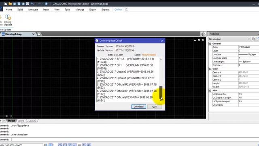Collapse the Misc properties section
259x146 pixels.
pyautogui.click(x=210, y=90)
